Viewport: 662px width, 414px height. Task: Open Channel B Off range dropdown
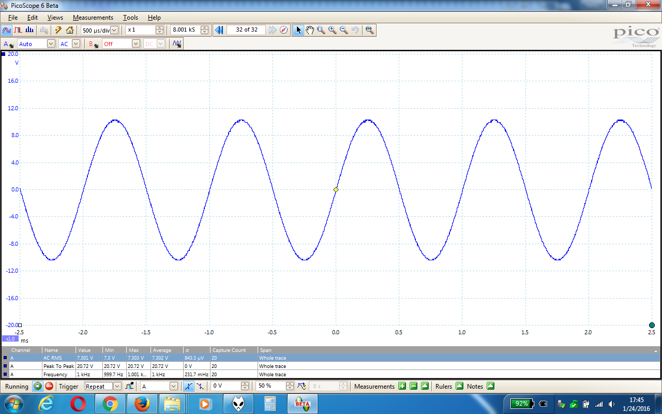pyautogui.click(x=136, y=44)
